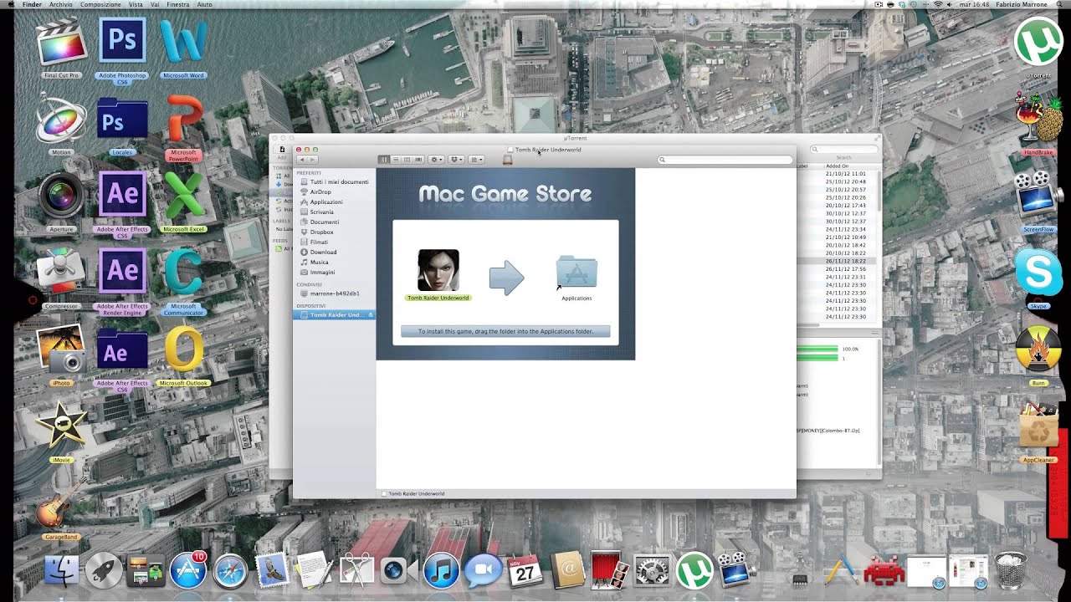Open Microsoft Excel desktop icon
Screen dimensions: 1071x602
tap(183, 197)
